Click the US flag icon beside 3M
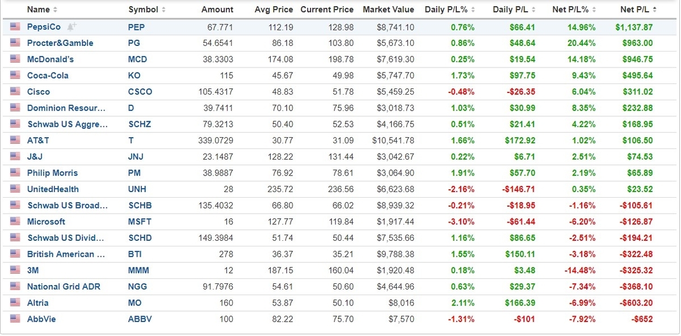681x336 pixels. click(x=15, y=270)
